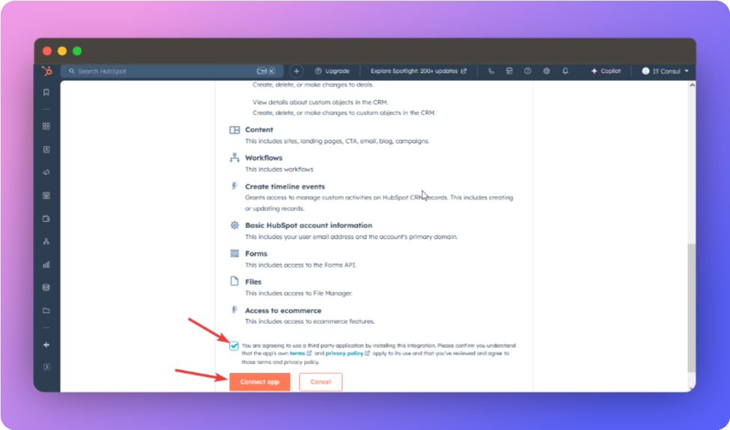Click the Cancel button

pos(320,381)
